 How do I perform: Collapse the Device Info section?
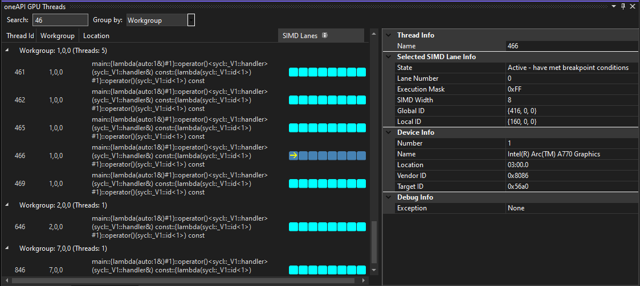coord(388,132)
